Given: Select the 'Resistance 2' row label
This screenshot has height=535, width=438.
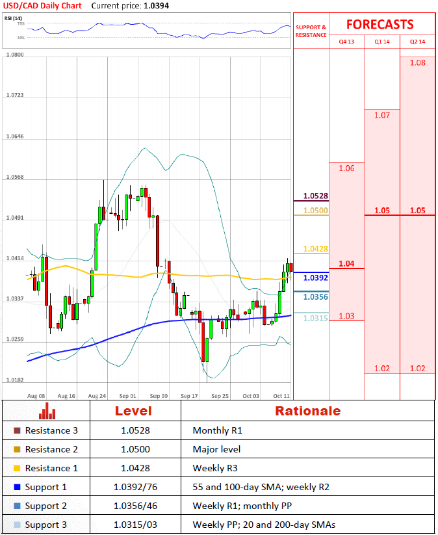Looking at the screenshot, I should click(x=51, y=449).
